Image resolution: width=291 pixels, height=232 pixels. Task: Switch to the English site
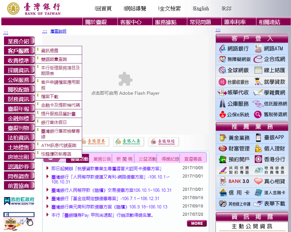point(201,9)
